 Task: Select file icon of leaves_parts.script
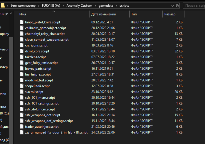click(x=22, y=68)
